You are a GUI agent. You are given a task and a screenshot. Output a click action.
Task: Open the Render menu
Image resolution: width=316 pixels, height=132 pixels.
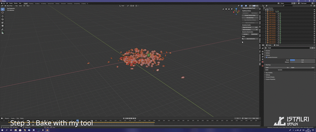click(x=11, y=3)
